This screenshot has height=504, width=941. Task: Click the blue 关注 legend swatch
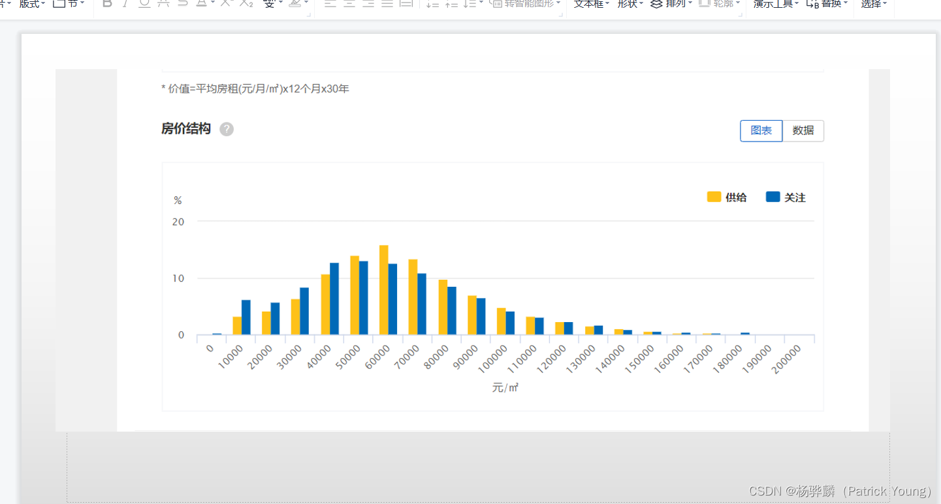tap(773, 197)
